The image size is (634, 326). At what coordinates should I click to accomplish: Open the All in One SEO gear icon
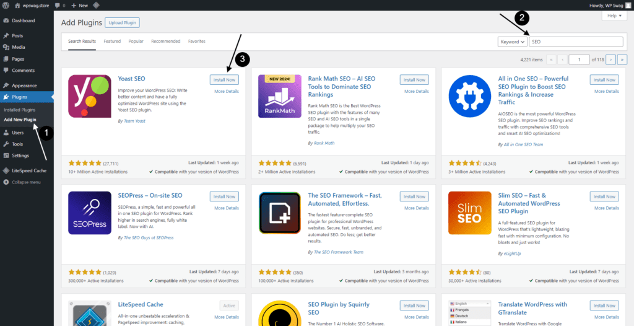pyautogui.click(x=469, y=96)
